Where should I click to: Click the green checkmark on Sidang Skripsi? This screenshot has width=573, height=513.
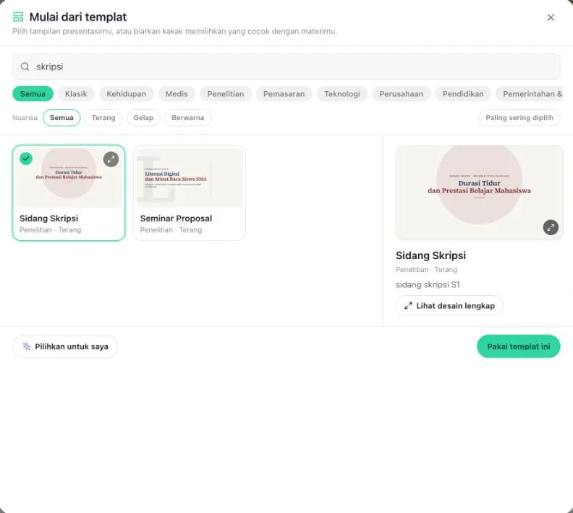pos(26,158)
